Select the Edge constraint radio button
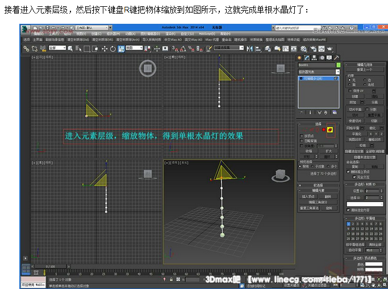This screenshot has height=289, width=388. click(x=365, y=80)
